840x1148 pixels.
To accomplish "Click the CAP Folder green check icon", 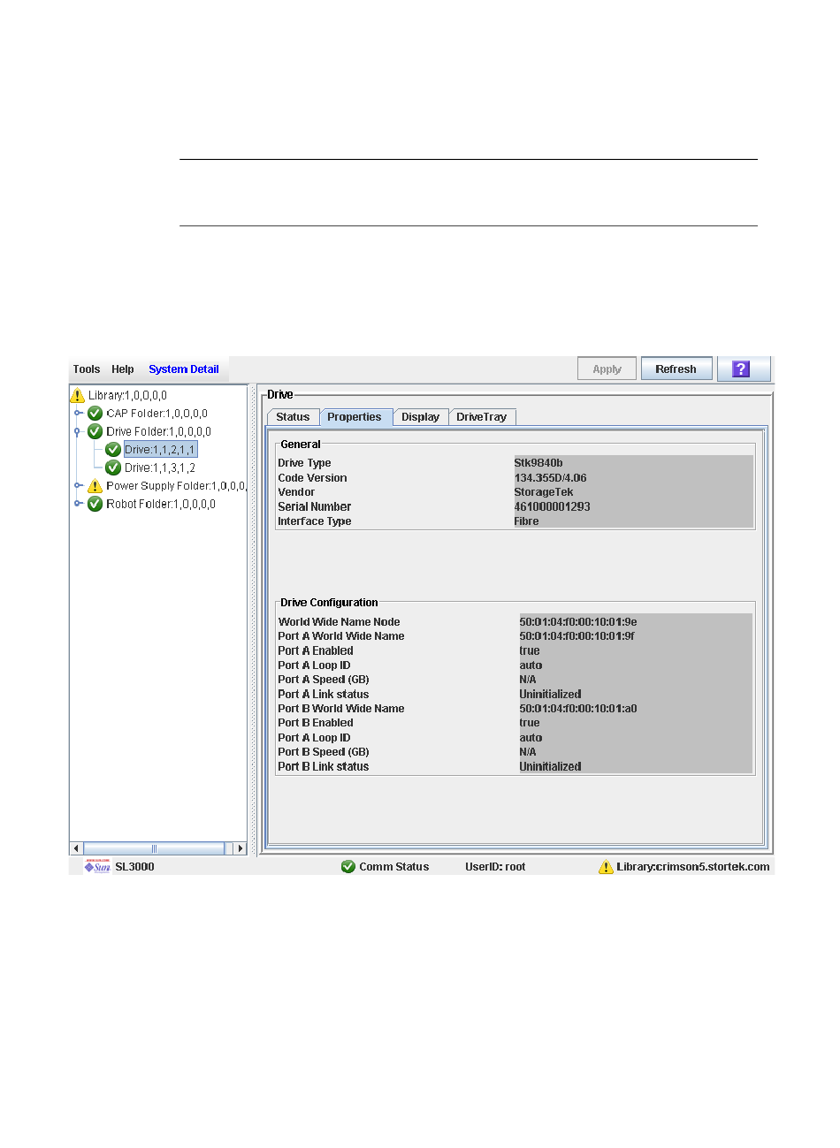I will [95, 414].
